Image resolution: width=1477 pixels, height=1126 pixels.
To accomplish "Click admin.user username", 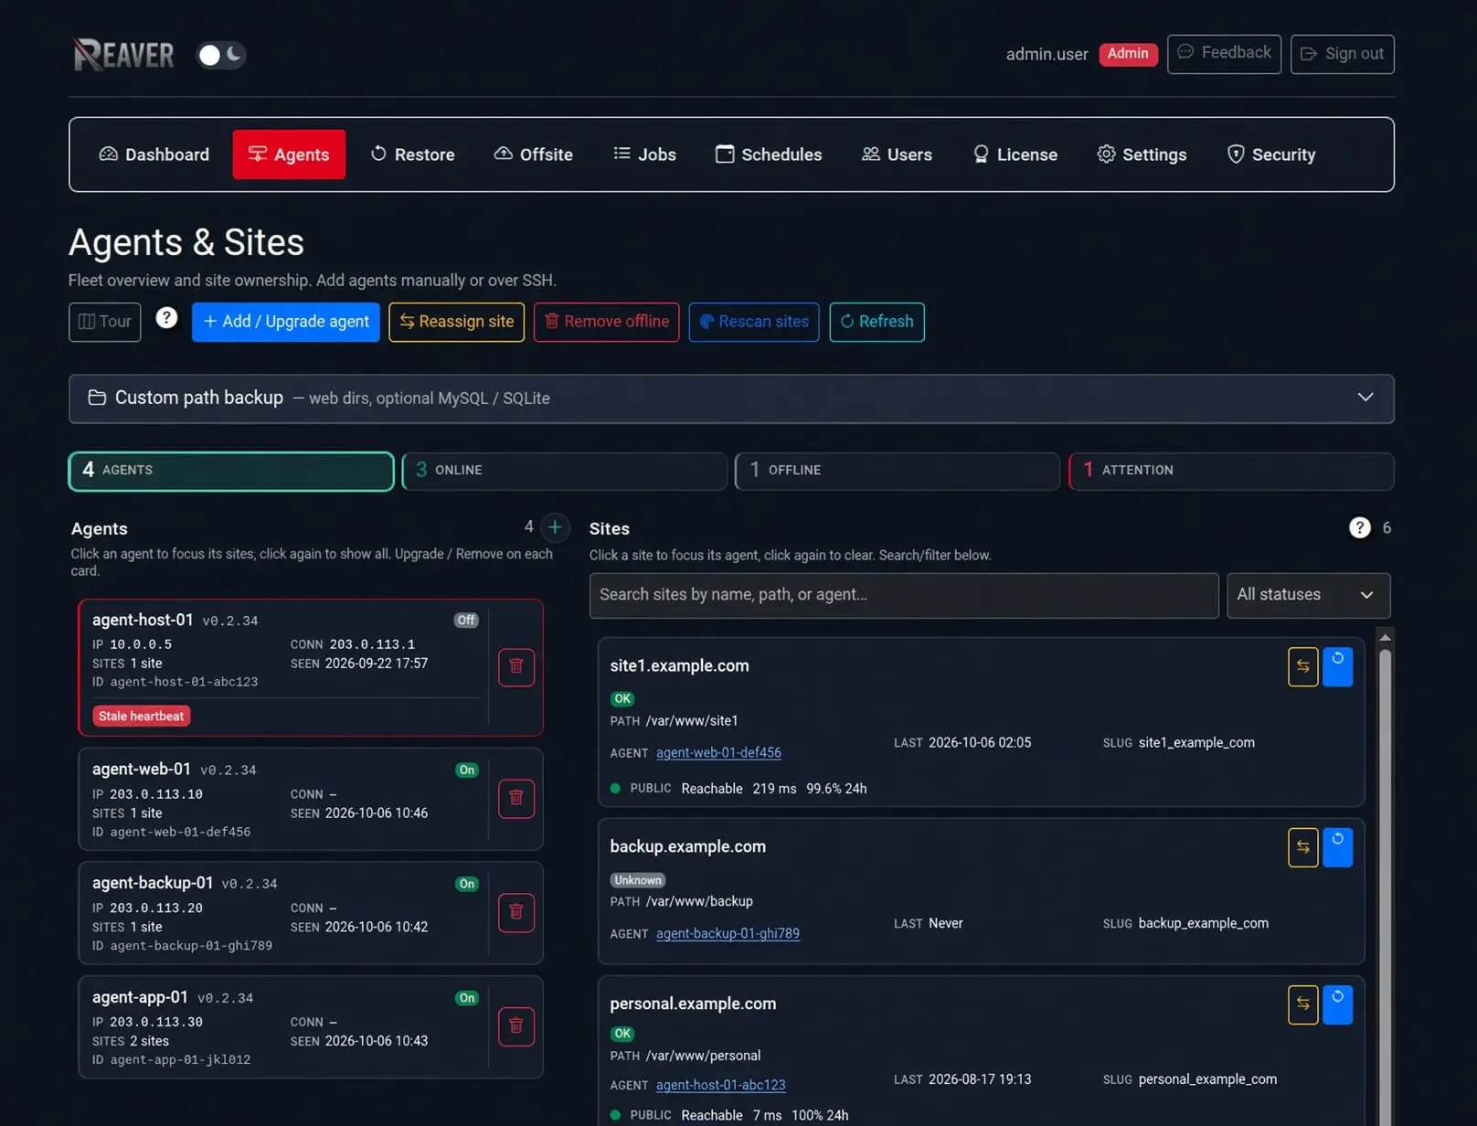I will pos(1047,54).
